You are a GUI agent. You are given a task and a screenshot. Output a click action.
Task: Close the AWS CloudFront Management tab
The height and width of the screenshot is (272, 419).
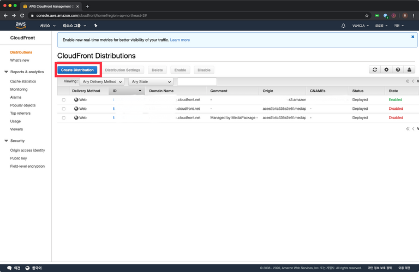[77, 7]
